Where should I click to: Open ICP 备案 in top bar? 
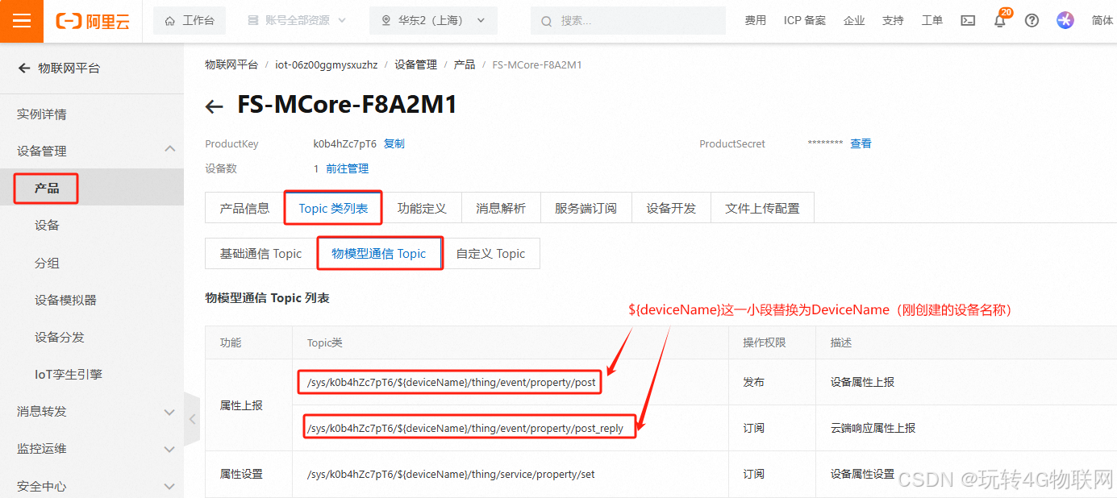pos(805,21)
